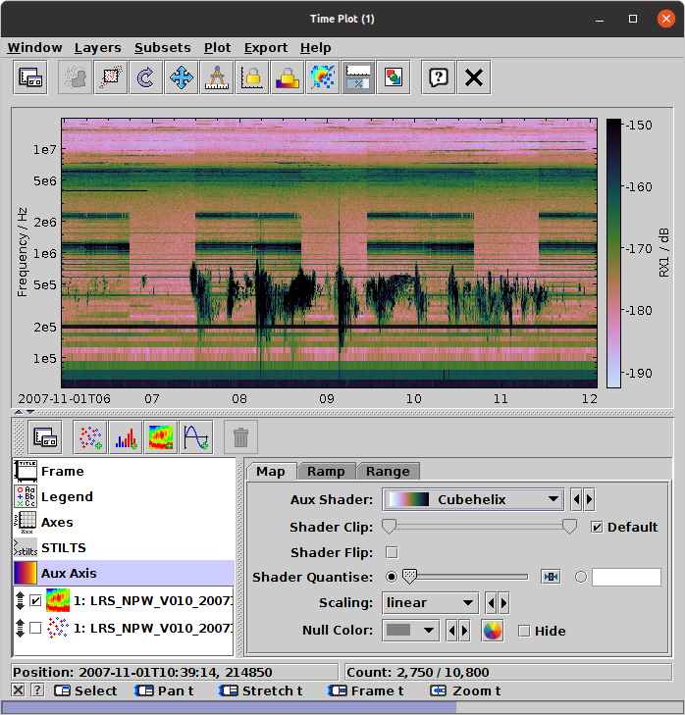Open the Subsets menu
Image resolution: width=685 pixels, height=715 pixels.
point(162,47)
